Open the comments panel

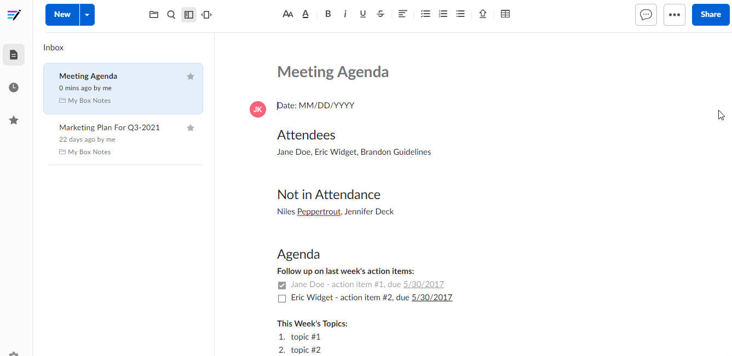pyautogui.click(x=646, y=15)
